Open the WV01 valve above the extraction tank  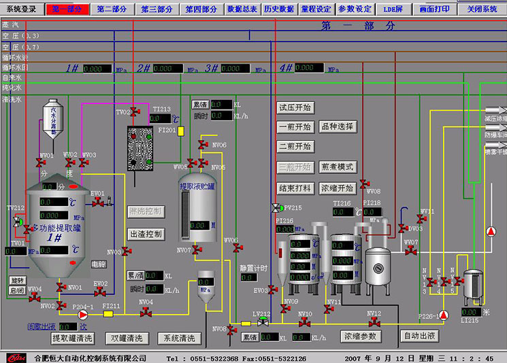coord(40,163)
